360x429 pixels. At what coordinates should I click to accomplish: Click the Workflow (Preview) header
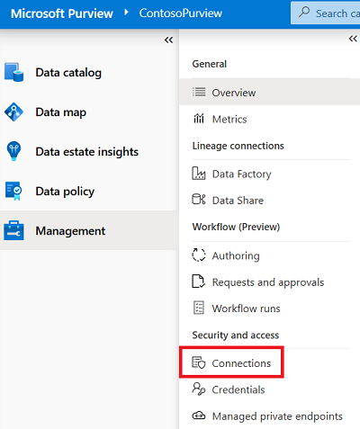(x=236, y=227)
